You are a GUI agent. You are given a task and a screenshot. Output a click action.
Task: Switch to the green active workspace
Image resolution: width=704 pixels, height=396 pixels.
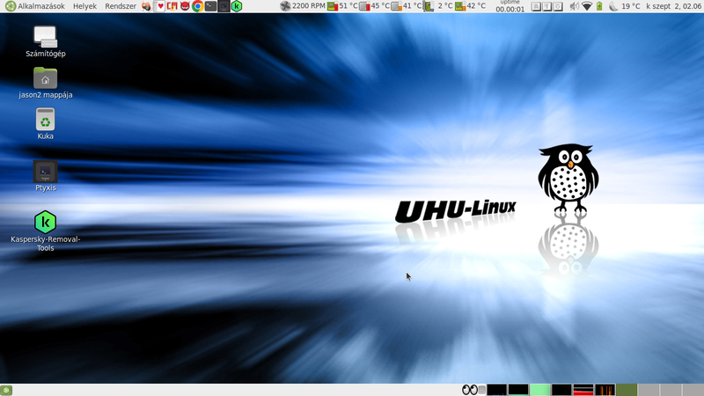pos(627,390)
